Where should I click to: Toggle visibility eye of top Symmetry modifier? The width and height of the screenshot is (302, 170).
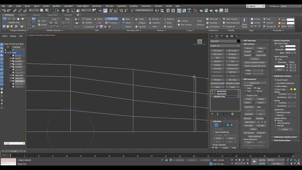tap(212, 91)
